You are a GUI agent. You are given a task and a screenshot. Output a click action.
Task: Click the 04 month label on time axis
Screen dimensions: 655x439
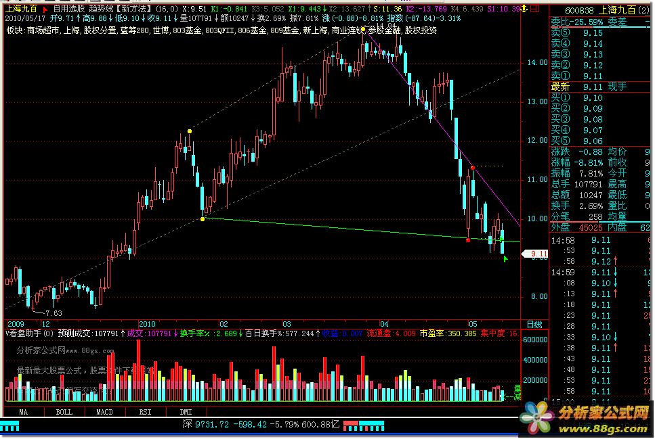tap(384, 324)
